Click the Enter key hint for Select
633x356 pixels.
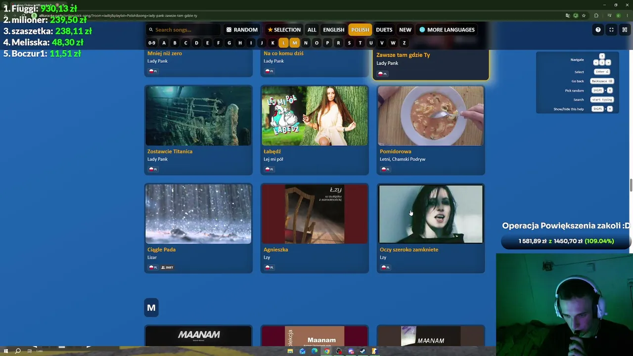click(602, 72)
